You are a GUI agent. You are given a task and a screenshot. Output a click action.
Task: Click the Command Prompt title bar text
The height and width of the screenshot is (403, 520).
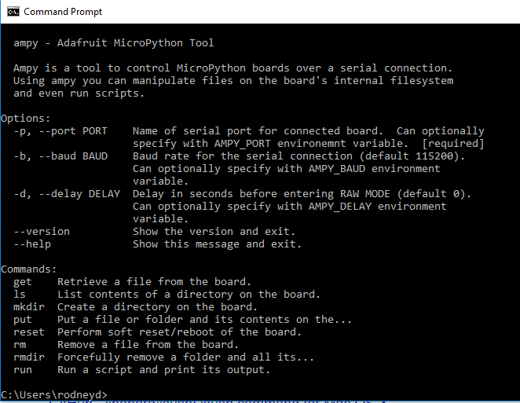pos(63,12)
